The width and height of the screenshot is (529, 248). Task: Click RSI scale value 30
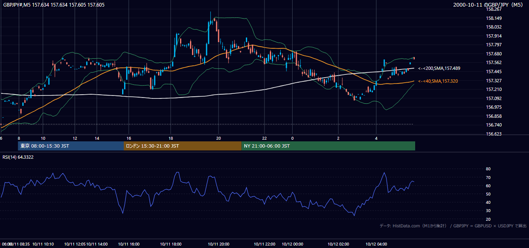tap(488, 211)
